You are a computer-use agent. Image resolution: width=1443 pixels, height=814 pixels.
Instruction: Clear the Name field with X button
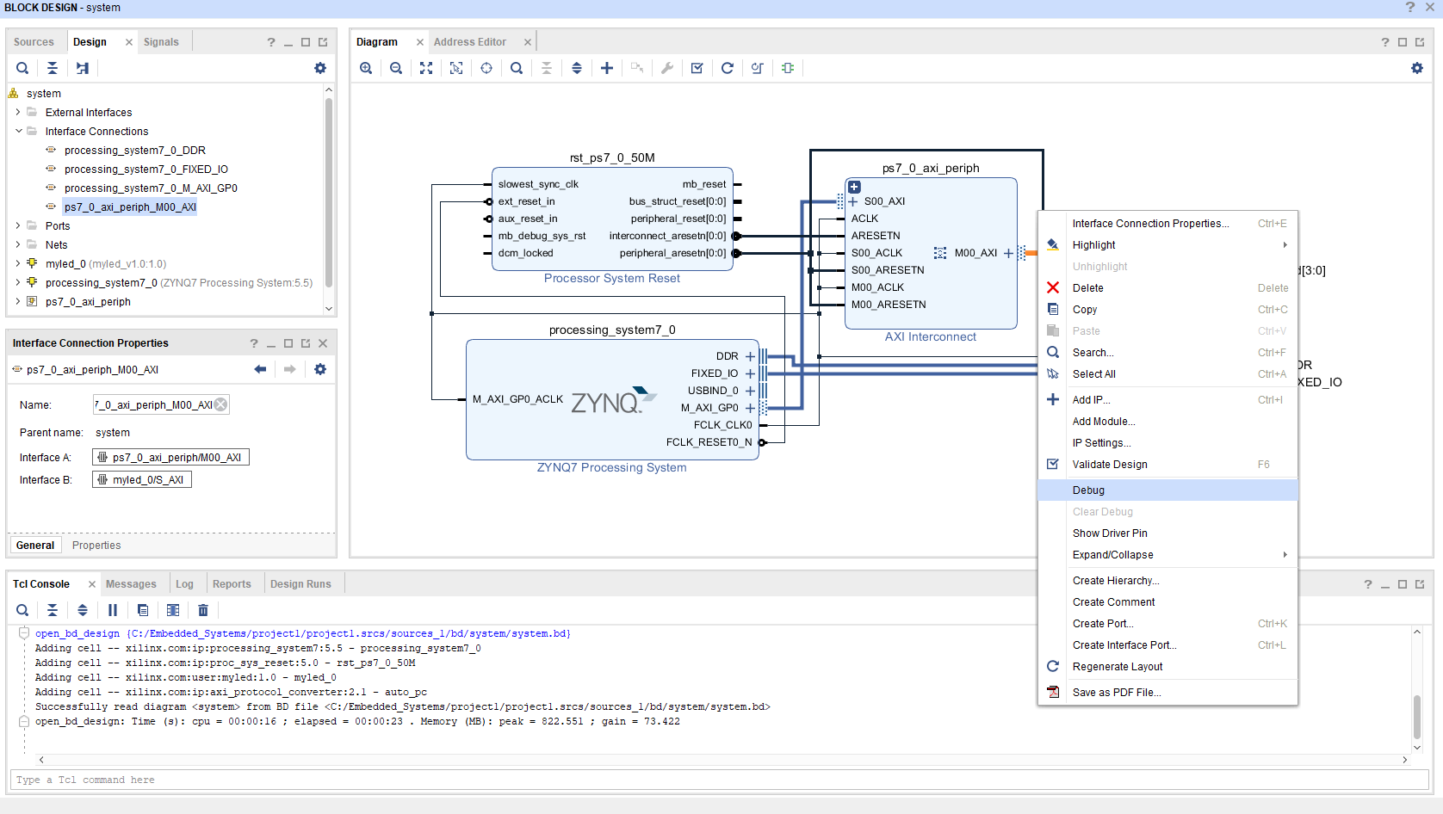pos(221,404)
